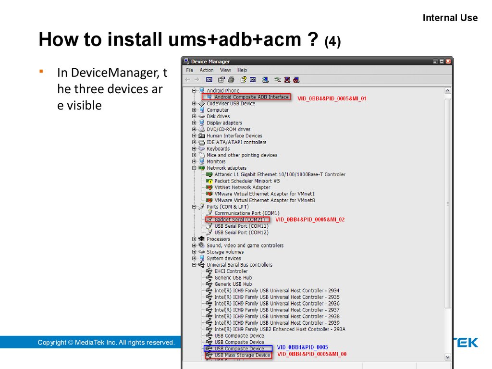Click the Keyboards category icon
The width and height of the screenshot is (492, 369).
[202, 149]
